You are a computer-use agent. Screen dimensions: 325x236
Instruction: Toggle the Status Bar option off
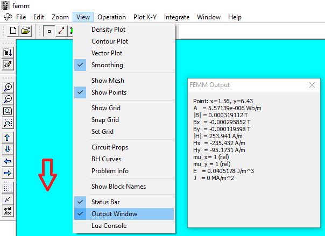[106, 202]
